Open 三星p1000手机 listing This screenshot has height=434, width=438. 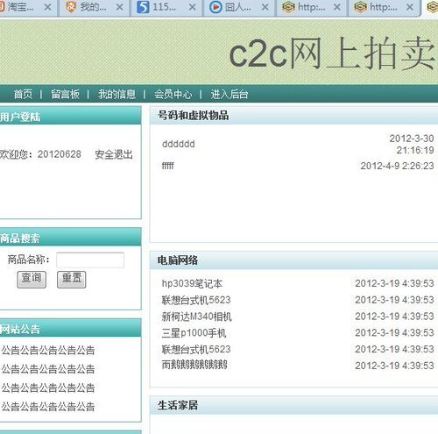tap(194, 333)
